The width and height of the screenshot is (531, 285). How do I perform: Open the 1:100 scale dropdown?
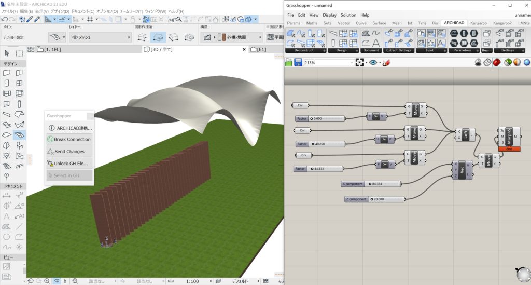(211, 281)
